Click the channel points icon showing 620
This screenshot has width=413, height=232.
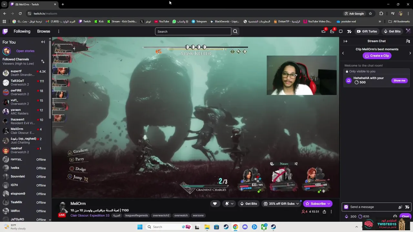coord(360,217)
